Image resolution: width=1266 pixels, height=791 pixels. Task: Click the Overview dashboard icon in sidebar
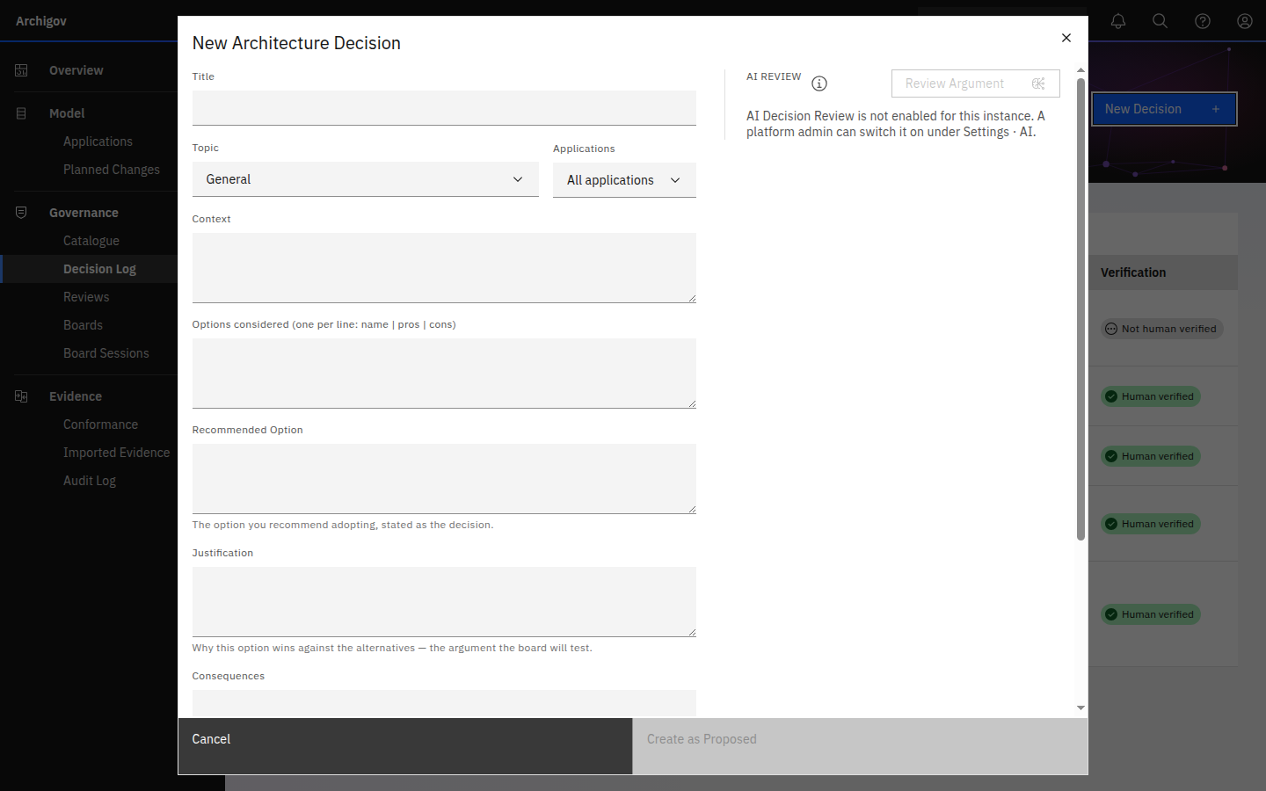point(21,70)
